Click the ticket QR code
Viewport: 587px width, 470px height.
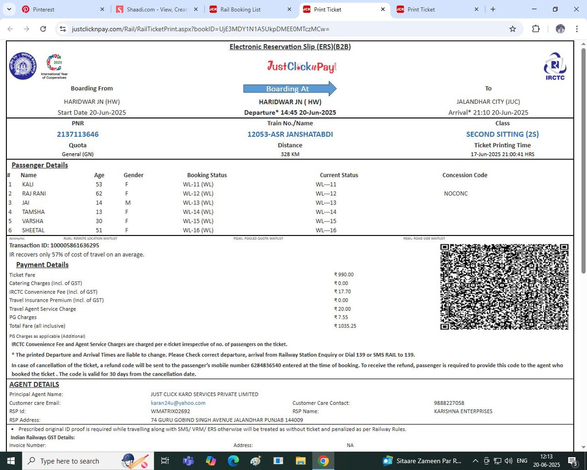pos(504,286)
